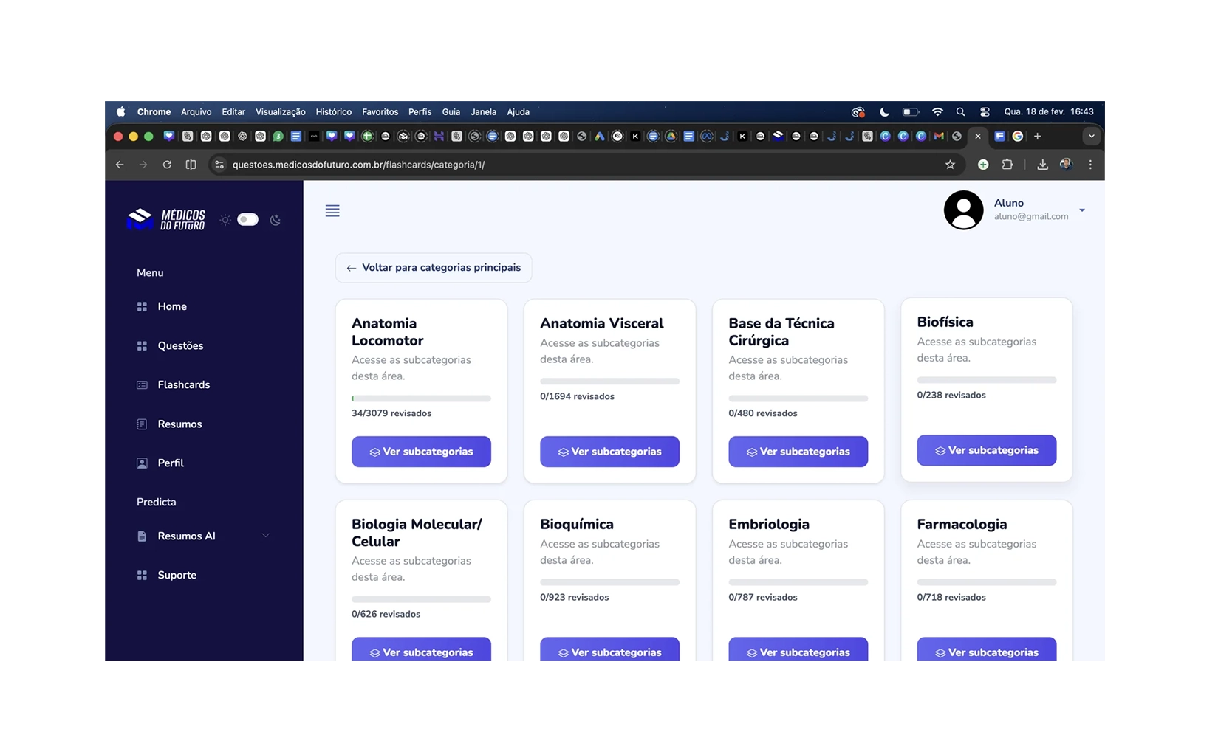This screenshot has width=1218, height=749.
Task: Go to Questões in sidebar
Action: point(180,345)
